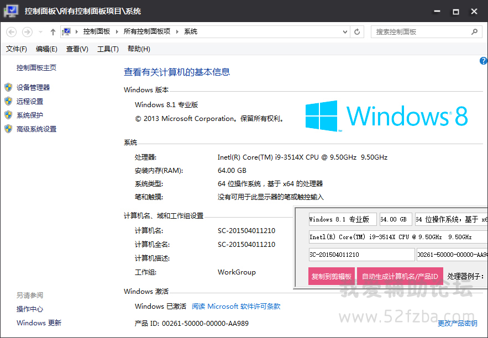The image size is (488, 338).
Task: Click the shield icon beside 远程设置
Action: pyautogui.click(x=8, y=101)
